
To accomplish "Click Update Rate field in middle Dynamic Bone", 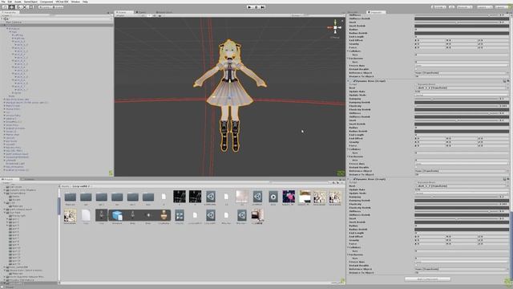I will click(x=462, y=92).
